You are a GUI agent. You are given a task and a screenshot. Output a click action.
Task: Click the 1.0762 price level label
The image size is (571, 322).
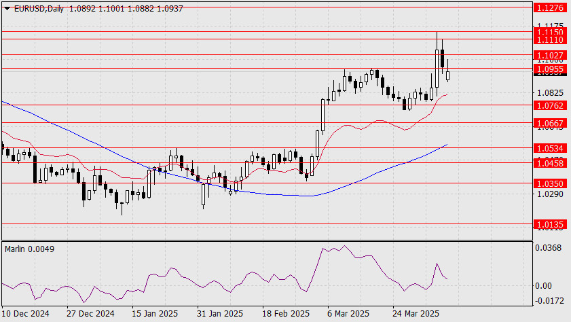(550, 105)
